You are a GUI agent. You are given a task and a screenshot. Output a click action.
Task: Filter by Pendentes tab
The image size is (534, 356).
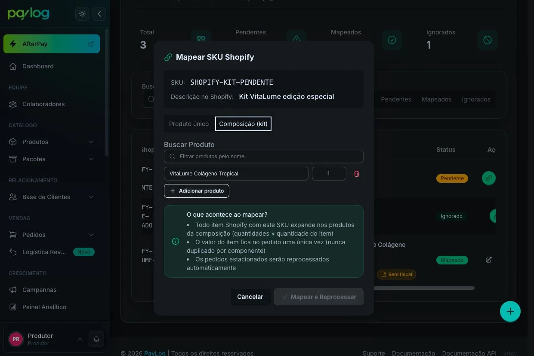pyautogui.click(x=396, y=99)
